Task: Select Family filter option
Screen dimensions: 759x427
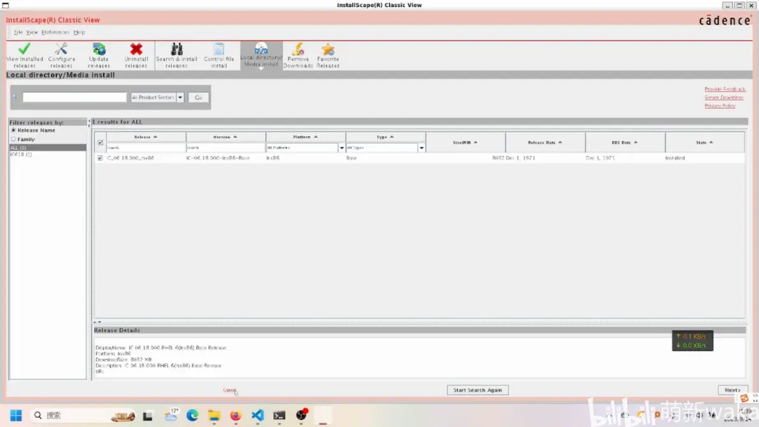Action: [13, 139]
